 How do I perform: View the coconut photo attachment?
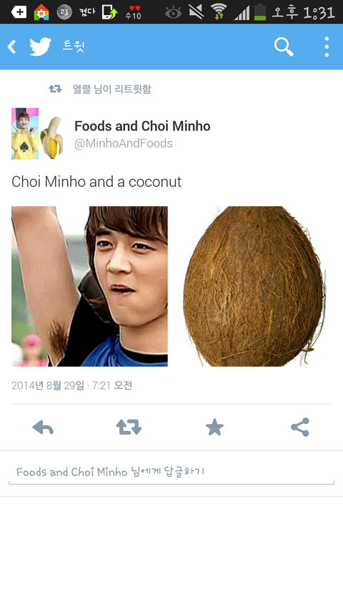(254, 287)
